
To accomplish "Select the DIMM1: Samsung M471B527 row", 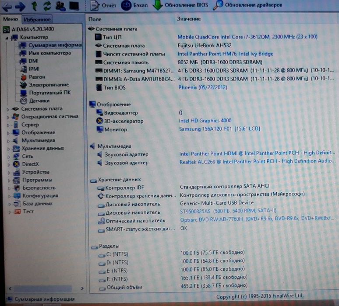I will 214,70.
